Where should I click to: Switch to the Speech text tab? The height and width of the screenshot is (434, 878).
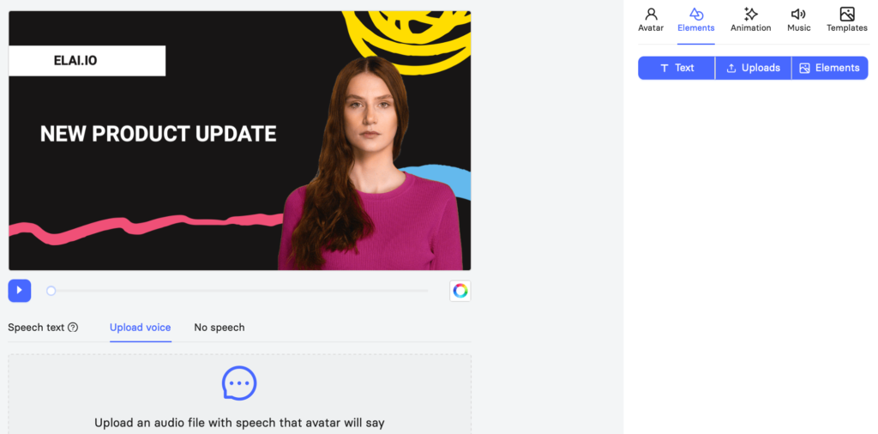(x=36, y=328)
